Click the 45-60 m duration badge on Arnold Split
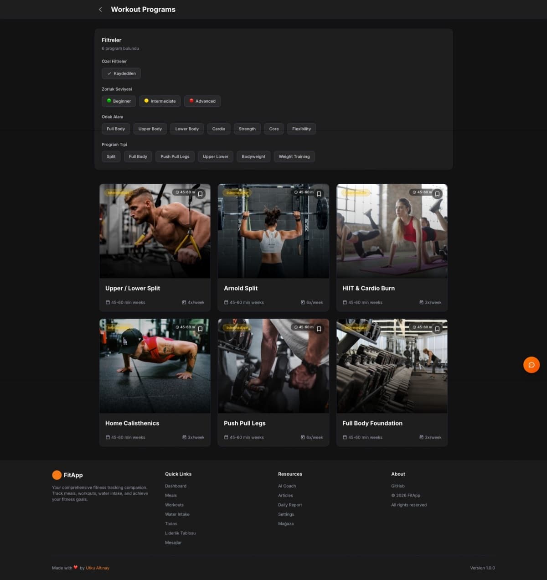Viewport: 547px width, 580px height. (x=304, y=192)
